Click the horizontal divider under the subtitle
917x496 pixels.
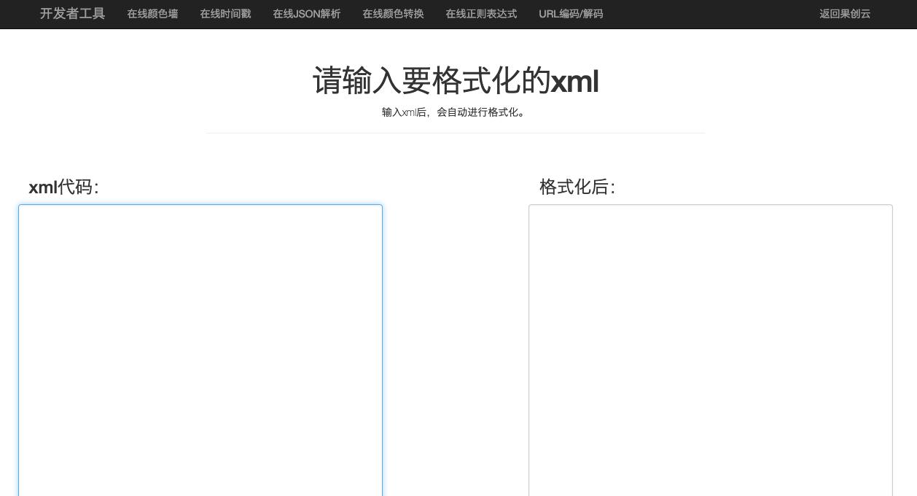pos(456,133)
